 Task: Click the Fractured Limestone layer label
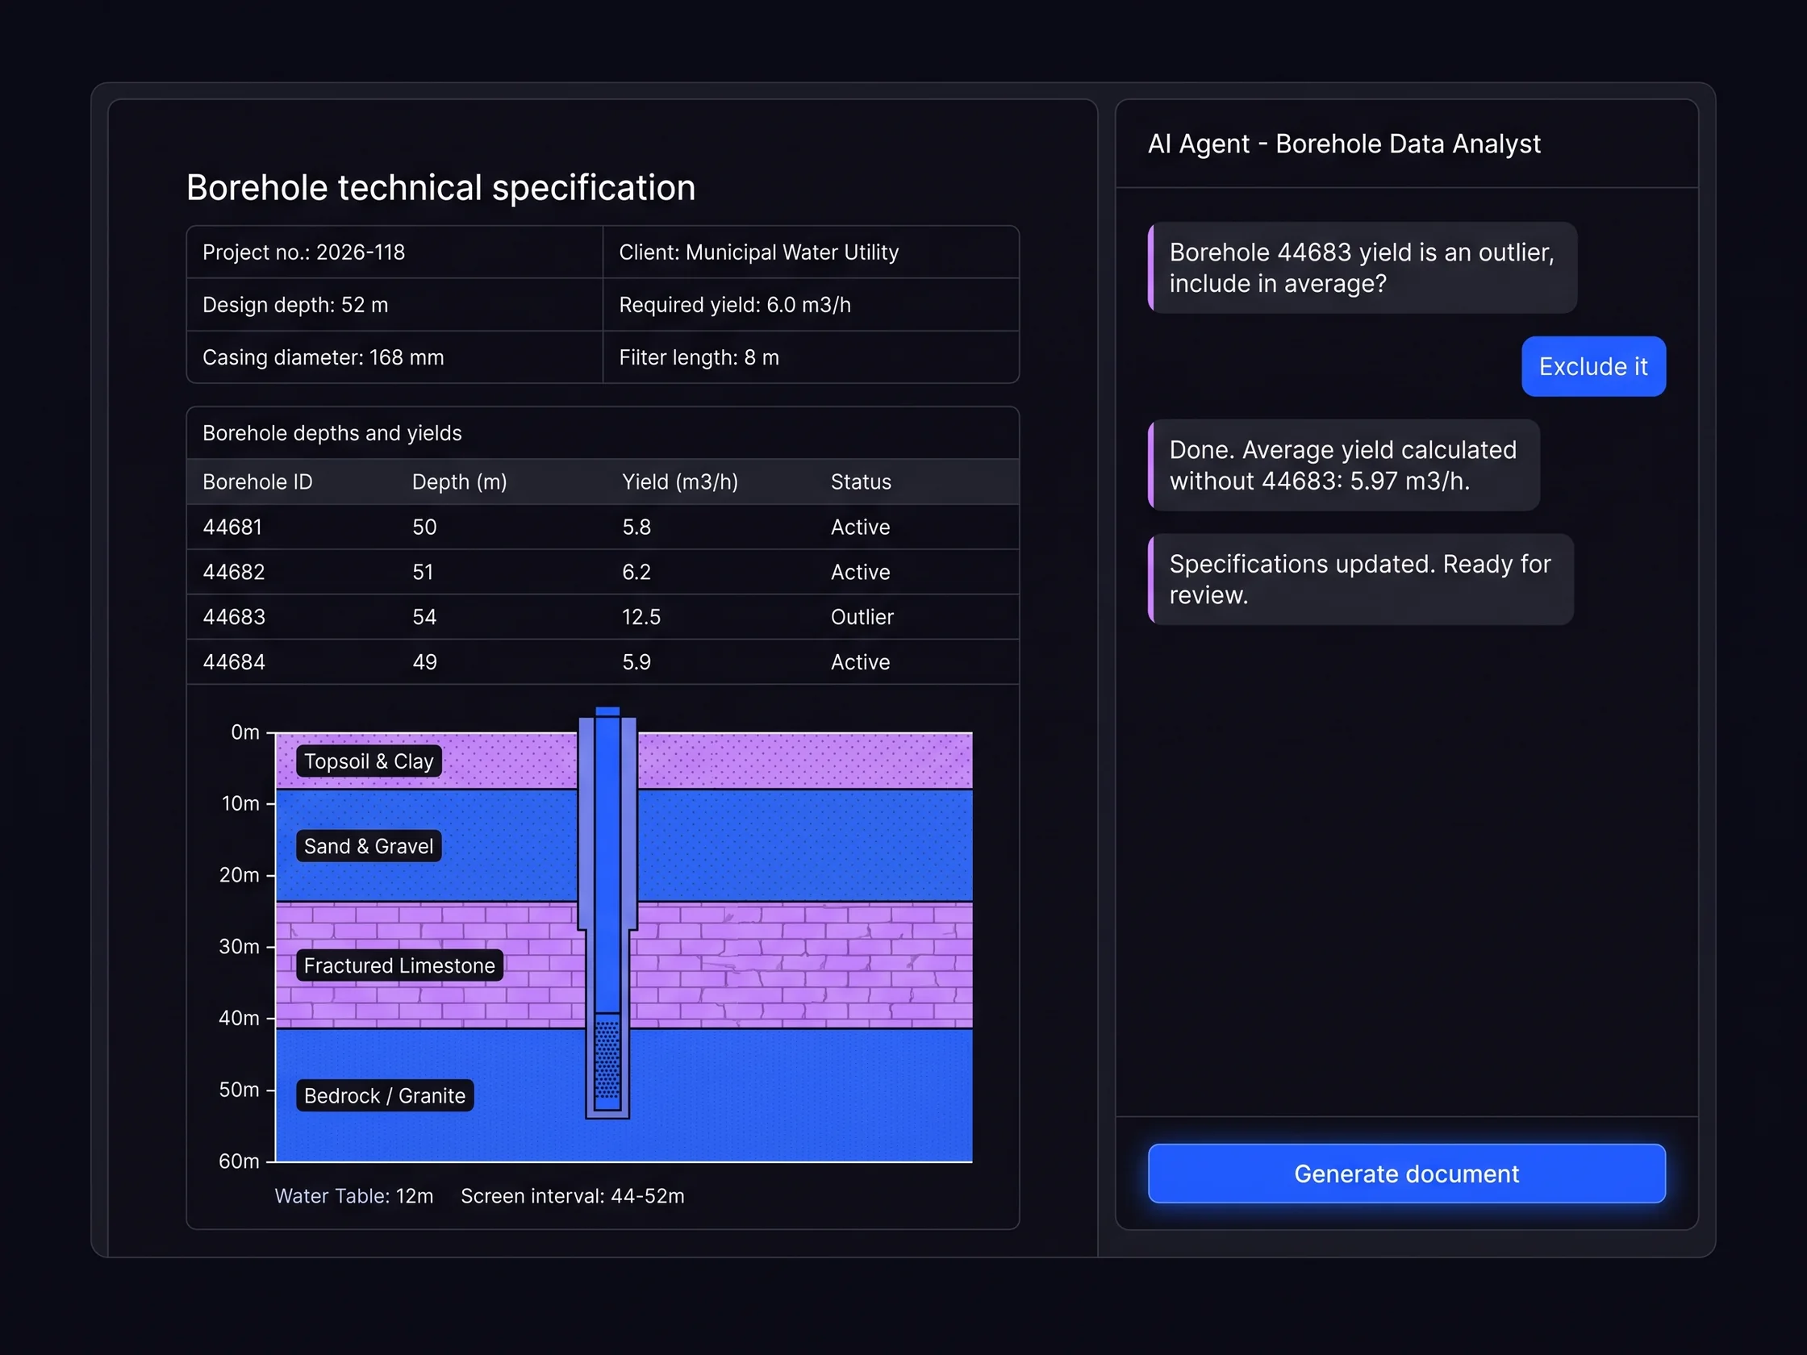[x=399, y=965]
